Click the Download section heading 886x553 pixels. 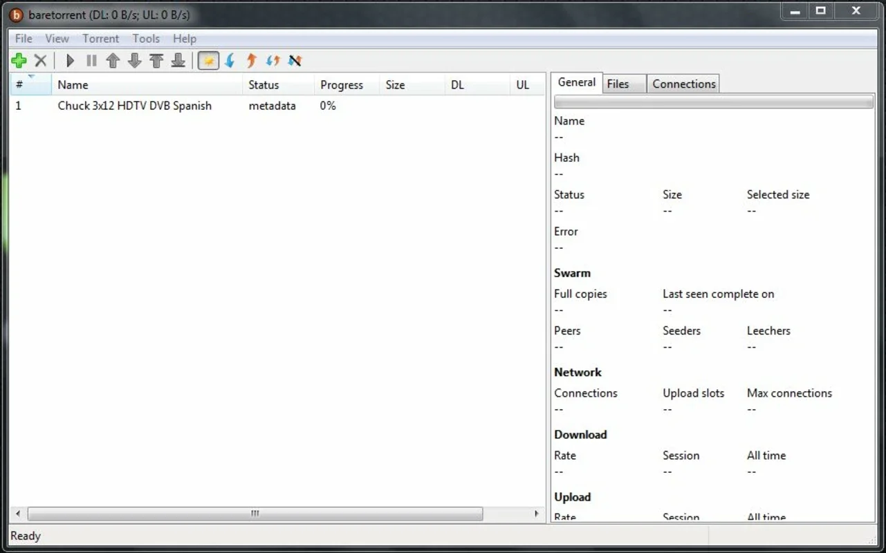click(580, 434)
